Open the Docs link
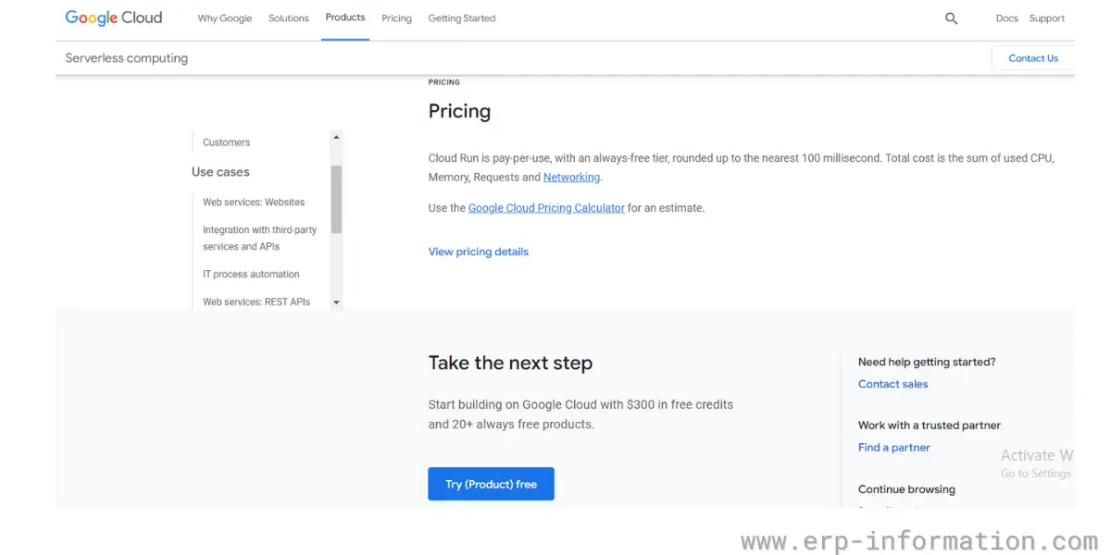 click(x=1007, y=18)
